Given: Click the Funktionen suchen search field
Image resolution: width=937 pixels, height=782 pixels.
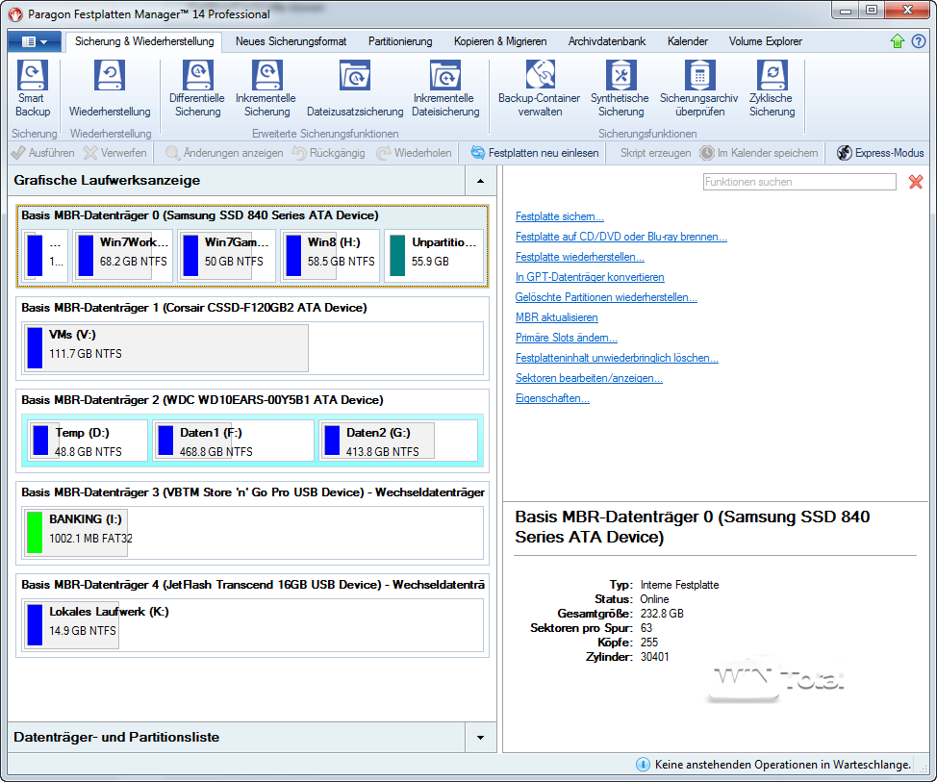Looking at the screenshot, I should [x=798, y=182].
